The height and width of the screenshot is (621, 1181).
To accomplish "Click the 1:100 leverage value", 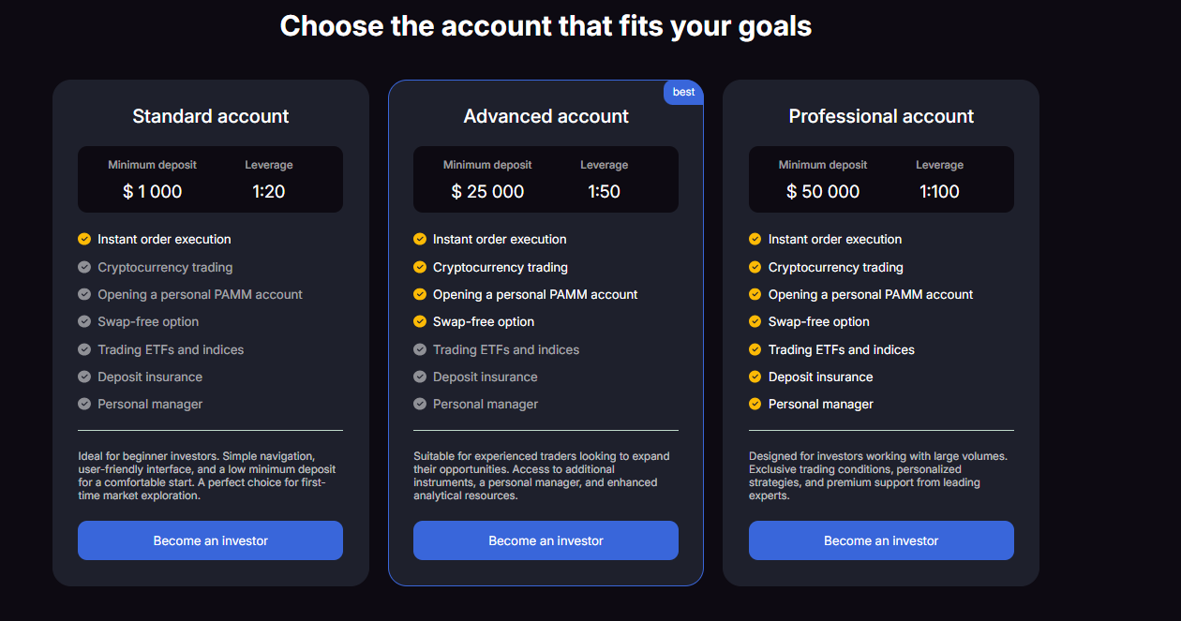I will point(939,192).
